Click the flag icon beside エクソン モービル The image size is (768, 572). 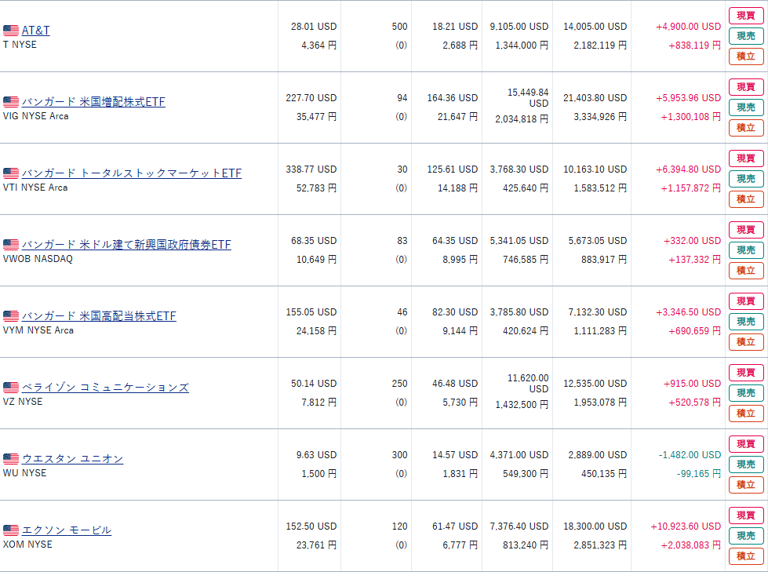tap(10, 530)
